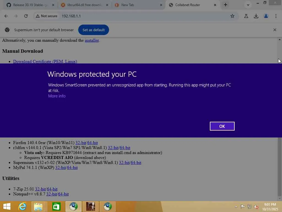The width and height of the screenshot is (282, 212).
Task: Reload the current page
Action: 26,16
